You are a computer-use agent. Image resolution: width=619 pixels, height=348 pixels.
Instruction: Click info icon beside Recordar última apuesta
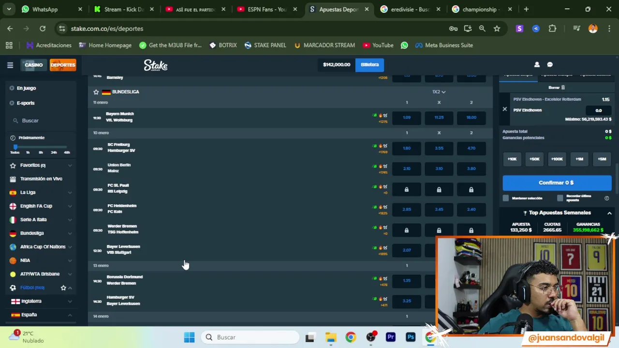606,198
